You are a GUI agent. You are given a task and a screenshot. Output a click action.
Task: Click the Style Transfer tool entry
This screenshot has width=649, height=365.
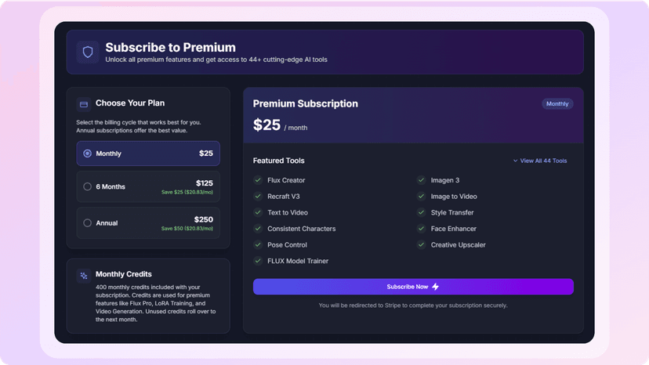(x=452, y=212)
